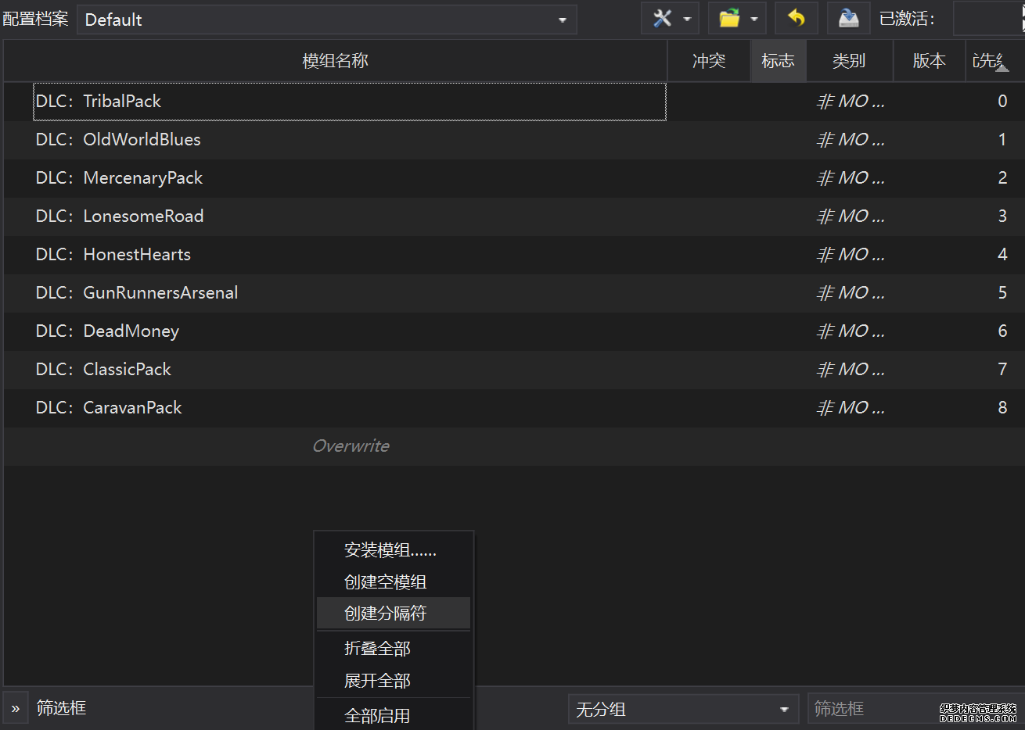Click 全部启用 to enable all mods
Screen dimensions: 1025x730
377,715
